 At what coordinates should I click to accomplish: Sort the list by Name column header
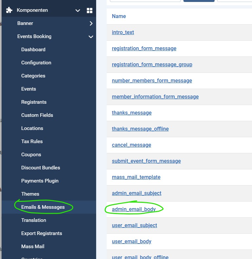tap(119, 16)
